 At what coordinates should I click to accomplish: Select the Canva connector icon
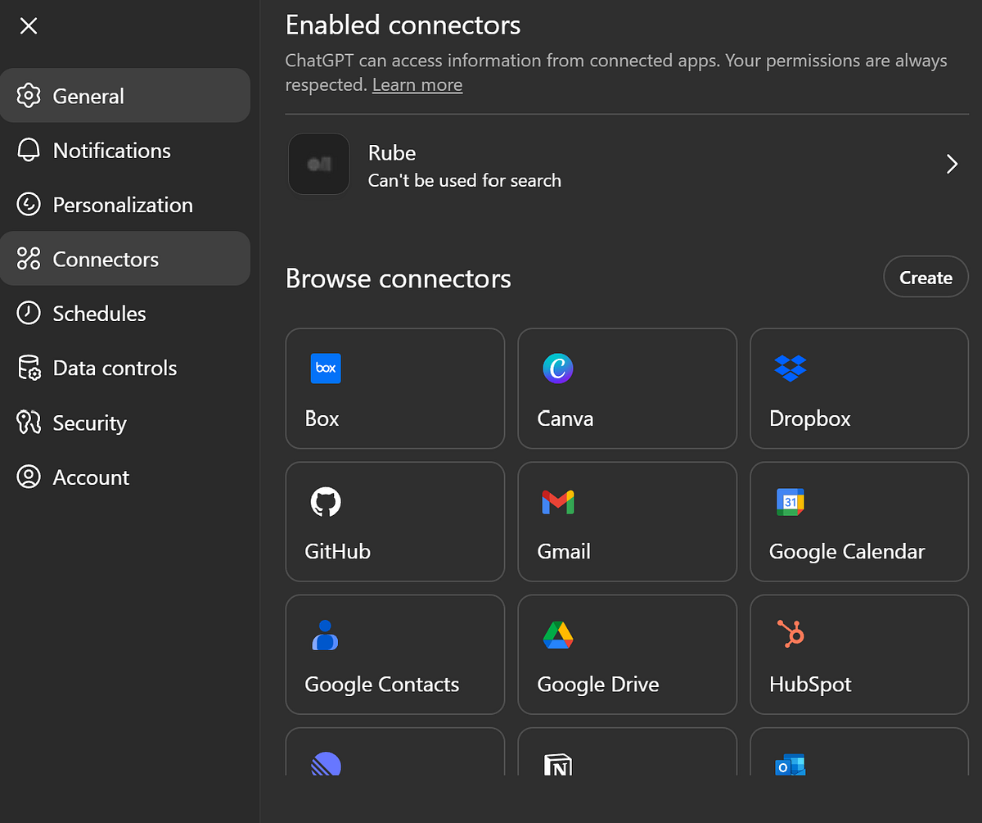click(x=558, y=369)
